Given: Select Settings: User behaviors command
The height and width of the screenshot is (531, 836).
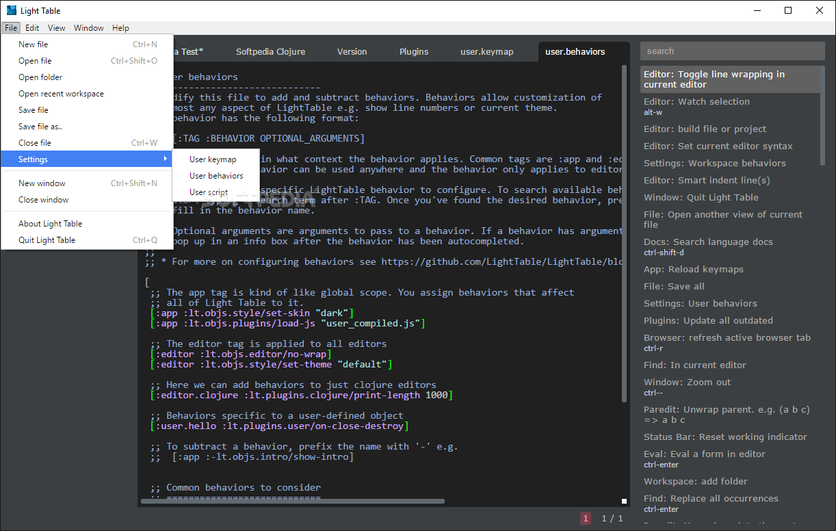Looking at the screenshot, I should point(731,303).
